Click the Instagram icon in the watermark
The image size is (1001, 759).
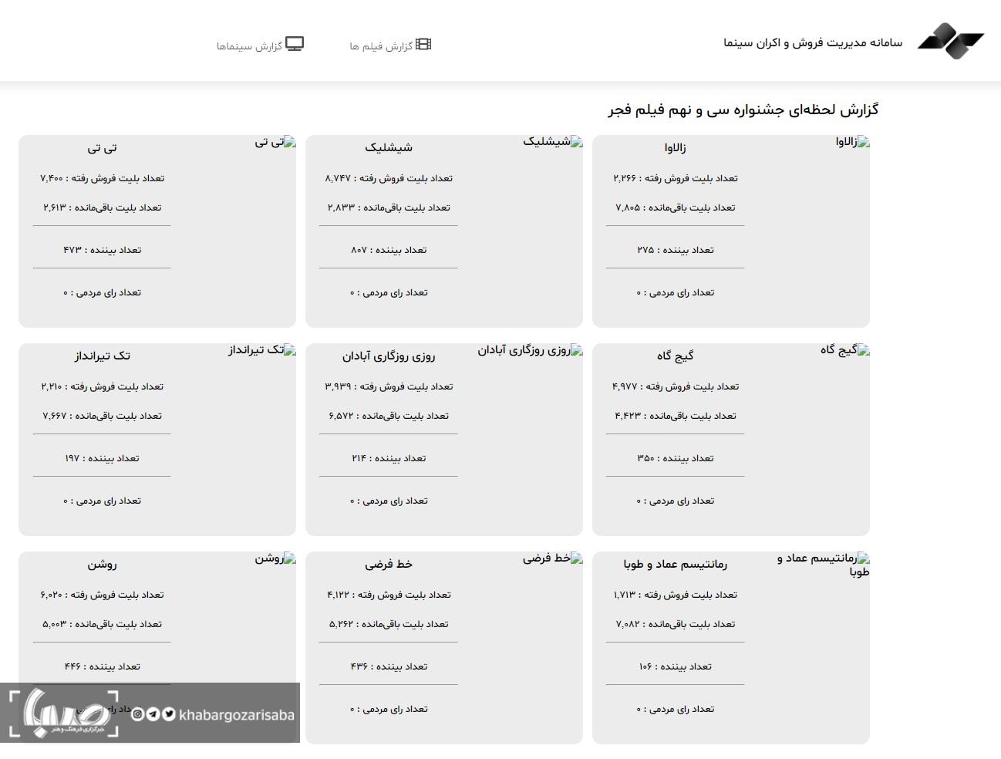[x=137, y=714]
